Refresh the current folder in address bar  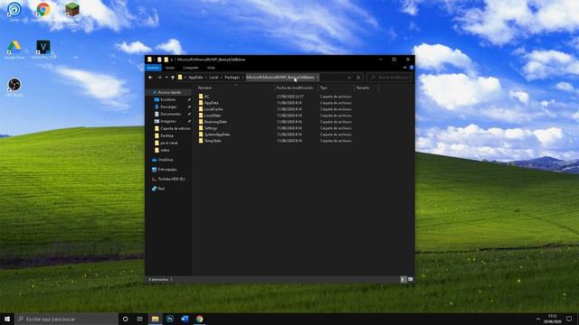click(x=358, y=78)
